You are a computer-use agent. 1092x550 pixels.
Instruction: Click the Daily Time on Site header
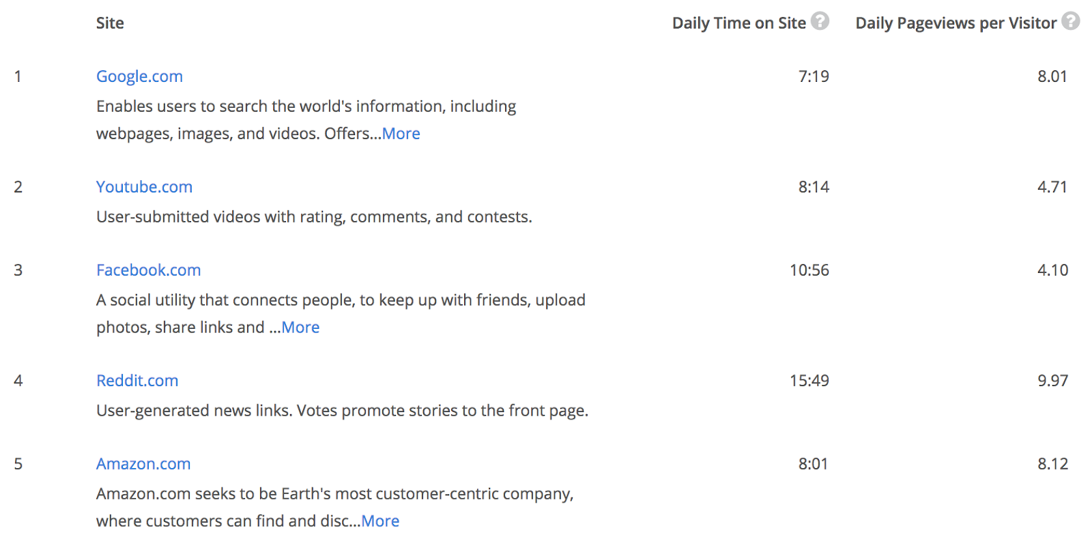(738, 23)
